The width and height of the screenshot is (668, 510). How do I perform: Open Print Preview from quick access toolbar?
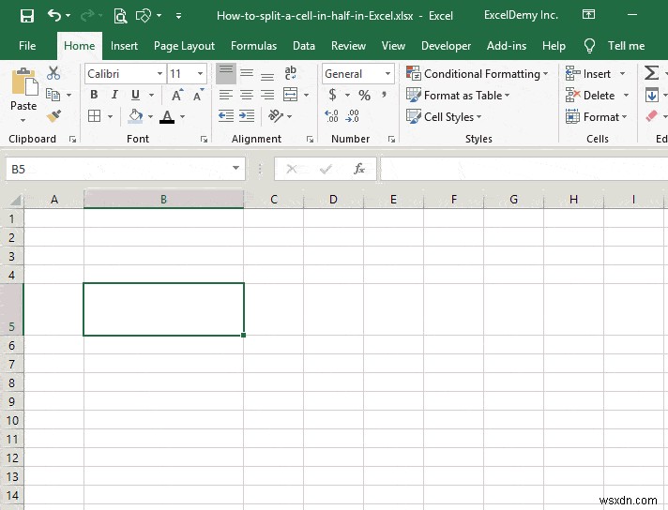120,16
